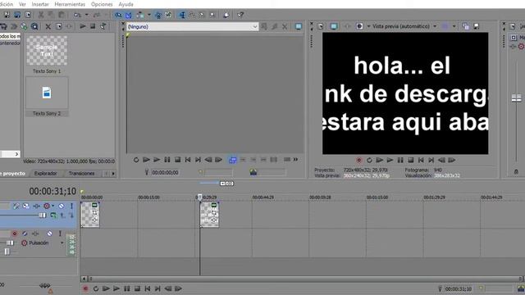The image size is (525, 295).
Task: Open the Insertar menu
Action: pos(40,4)
